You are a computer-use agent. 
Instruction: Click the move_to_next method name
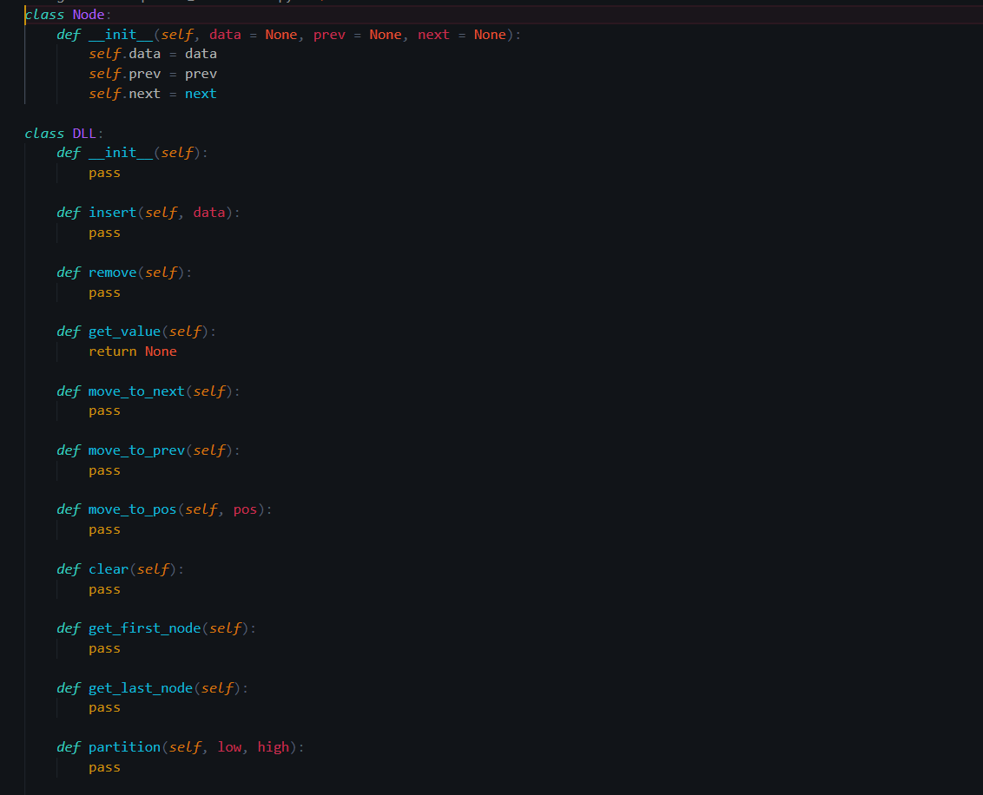coord(136,391)
